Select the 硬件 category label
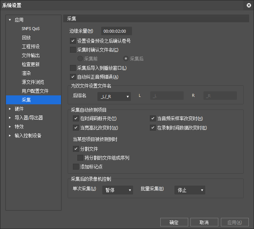 click(19, 109)
